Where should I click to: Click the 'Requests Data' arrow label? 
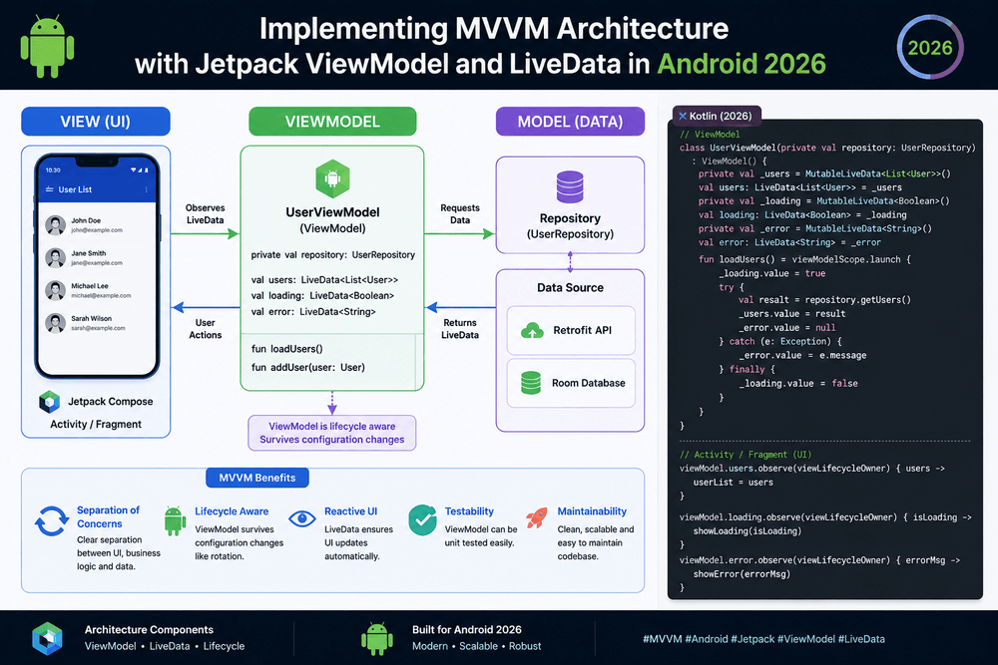tap(459, 213)
